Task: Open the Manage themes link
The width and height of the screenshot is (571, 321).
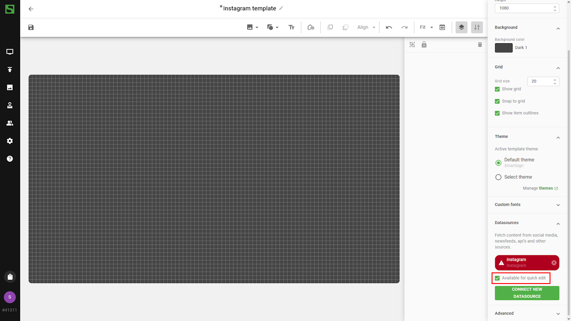Action: [x=546, y=188]
